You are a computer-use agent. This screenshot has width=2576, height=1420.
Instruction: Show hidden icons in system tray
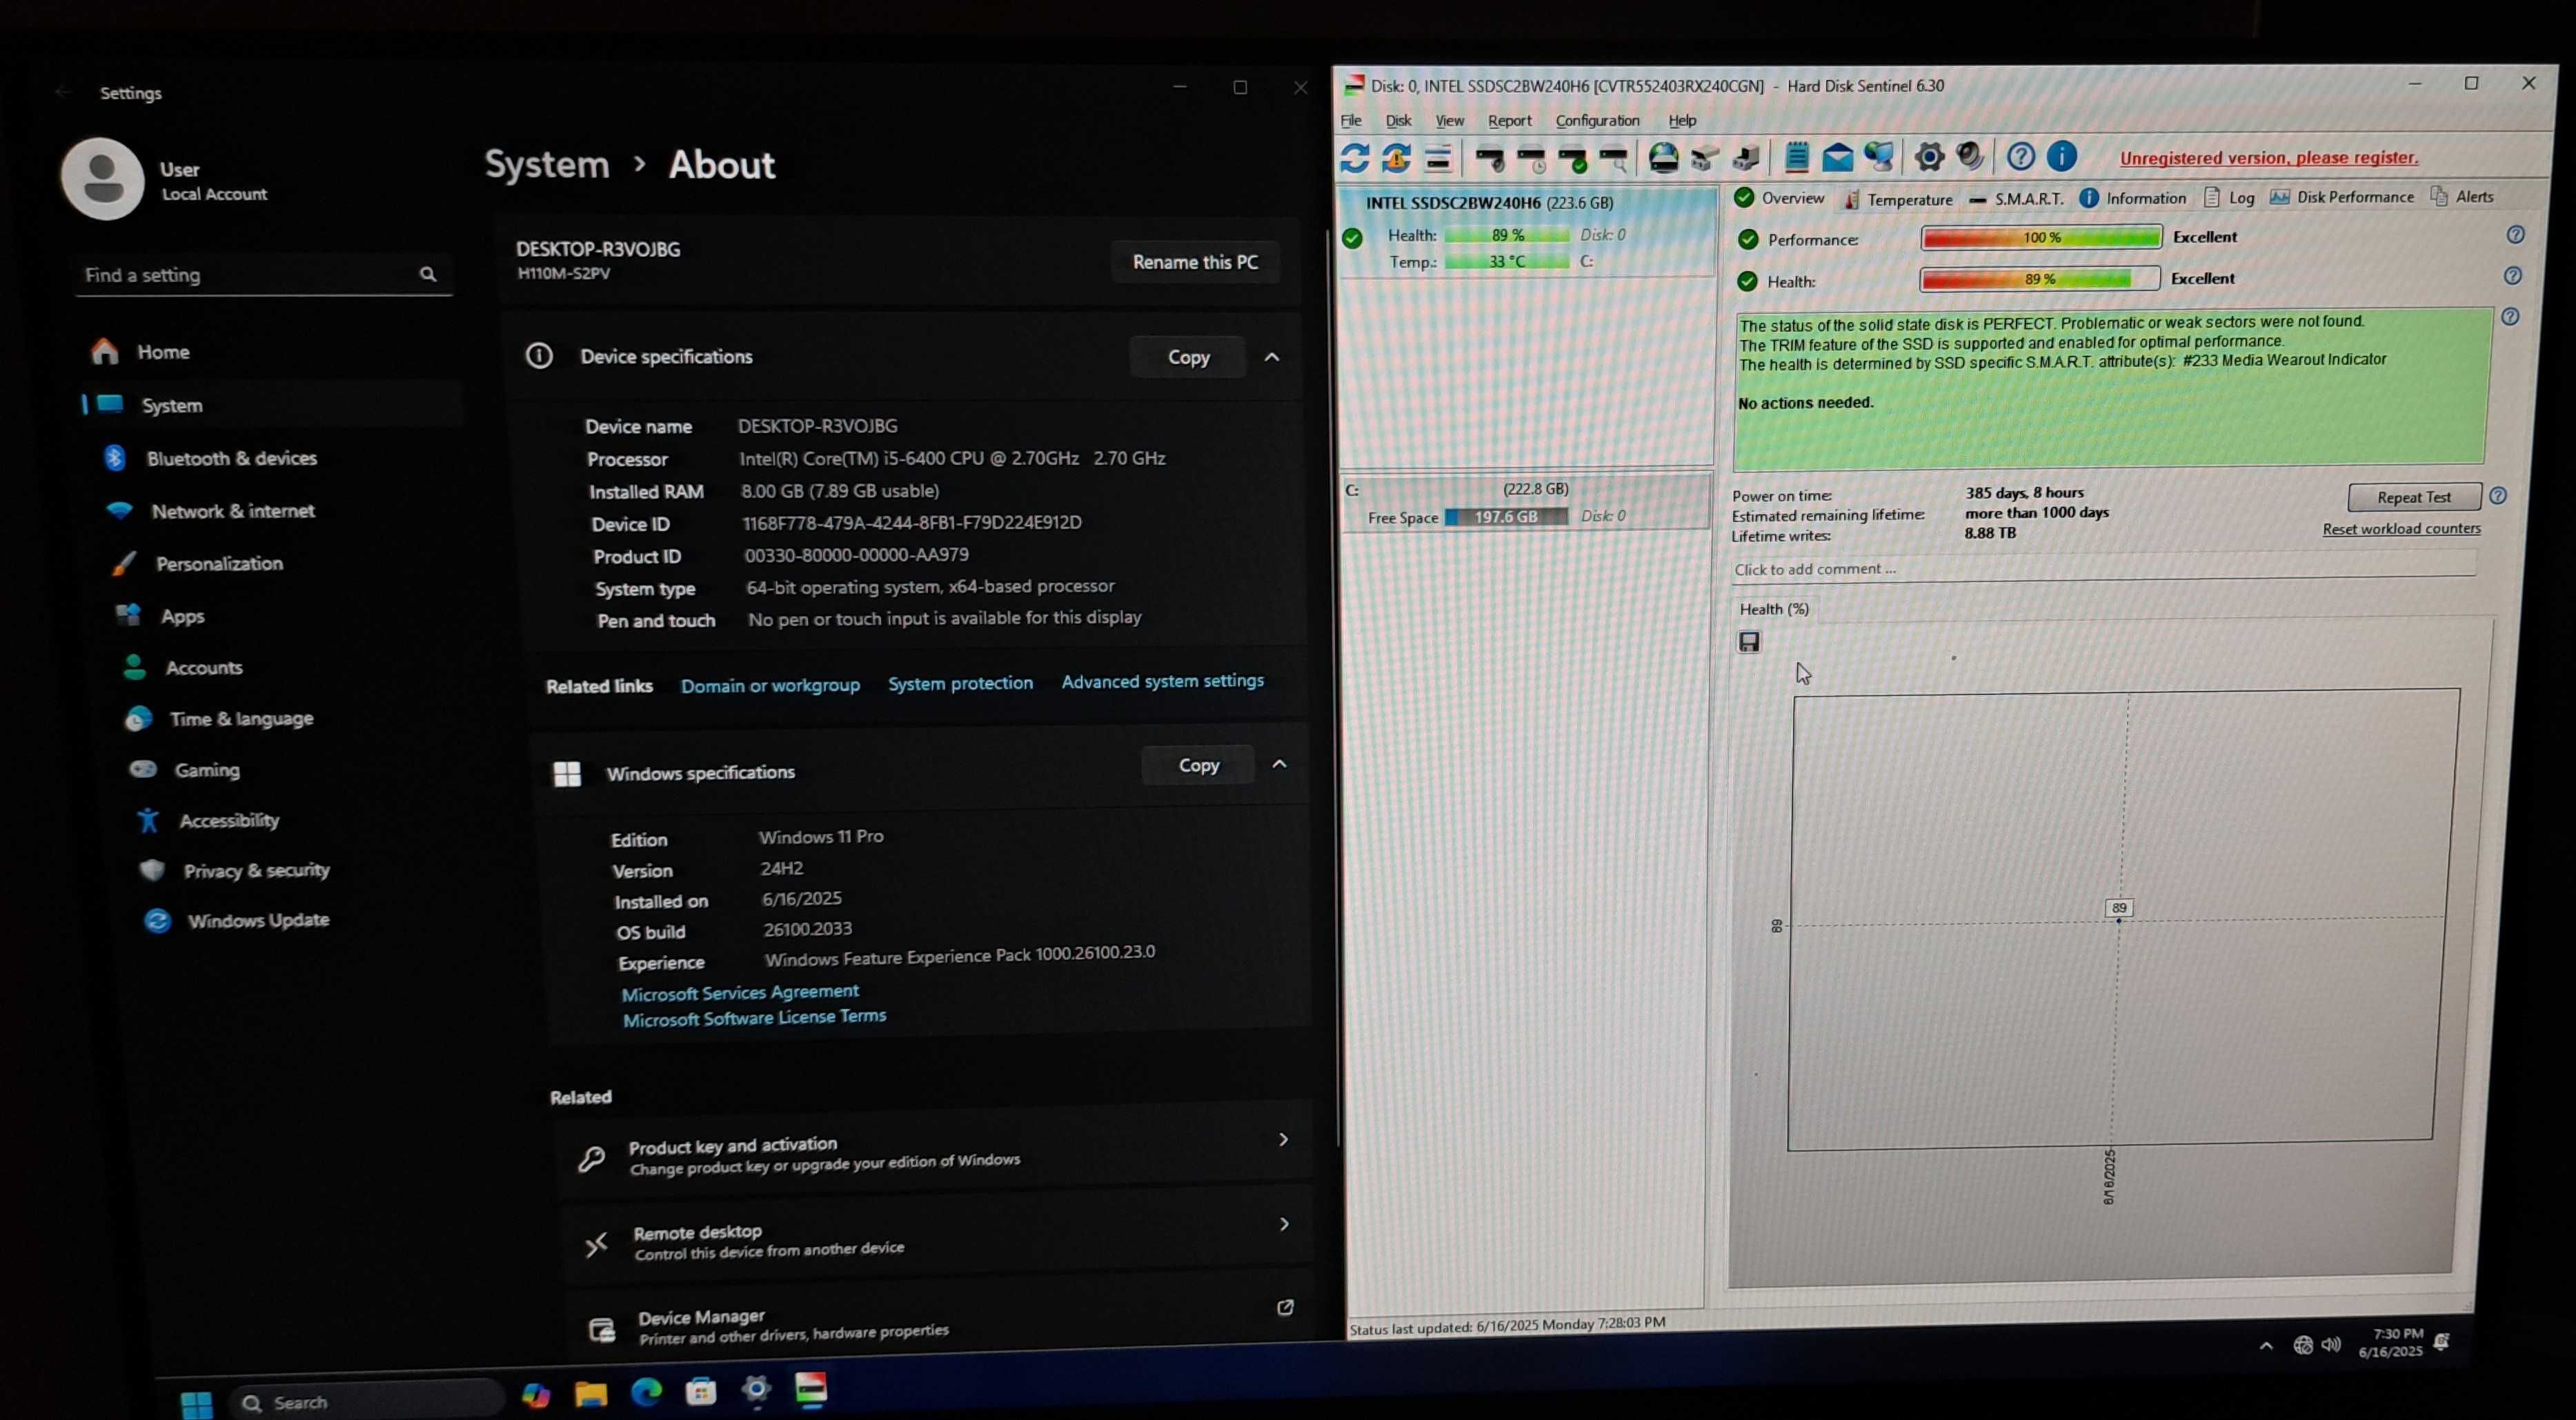[x=2266, y=1346]
